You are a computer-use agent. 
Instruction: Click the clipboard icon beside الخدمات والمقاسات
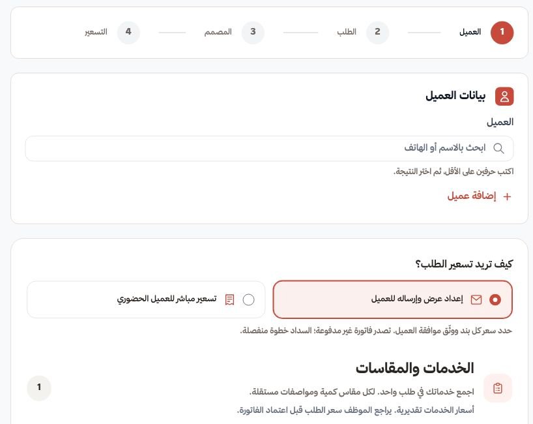[x=498, y=388]
